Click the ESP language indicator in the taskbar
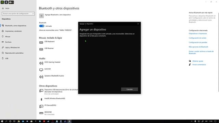The height and width of the screenshot is (123, 219). [x=206, y=121]
